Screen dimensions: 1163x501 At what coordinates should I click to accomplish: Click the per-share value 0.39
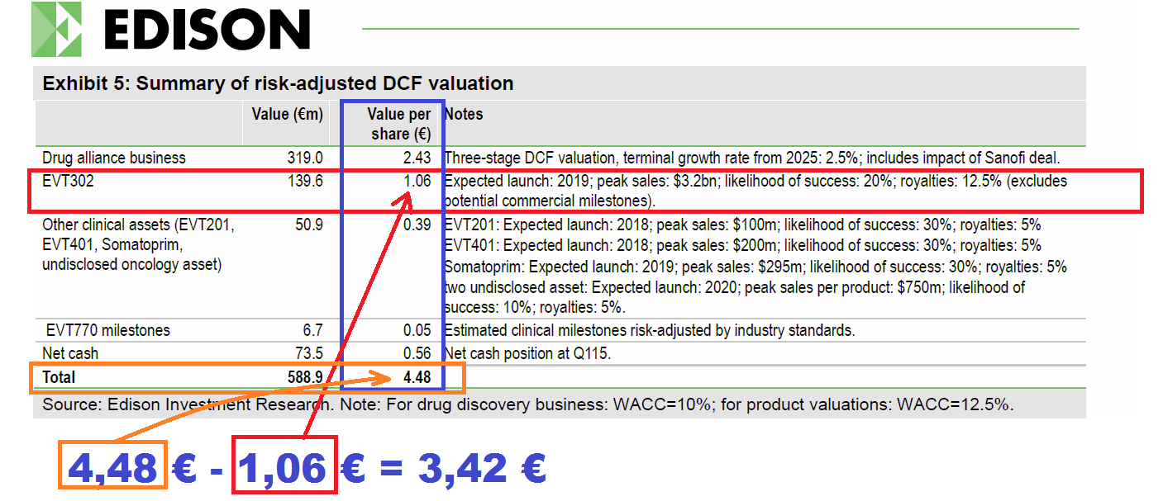tap(416, 225)
